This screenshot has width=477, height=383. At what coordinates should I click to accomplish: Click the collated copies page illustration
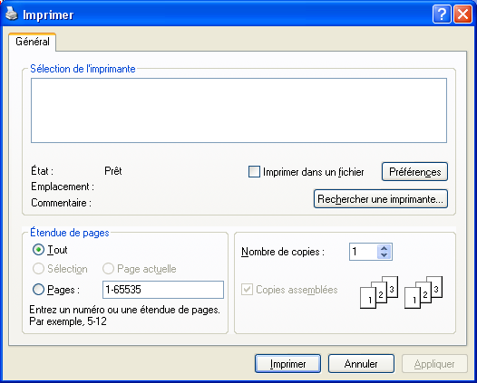401,292
